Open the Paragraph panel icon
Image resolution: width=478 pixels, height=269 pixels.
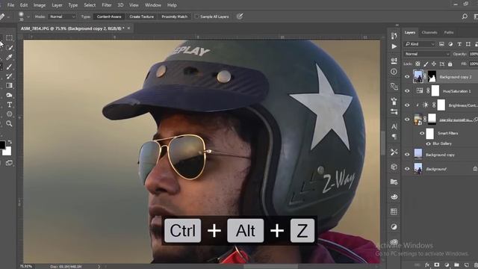(394, 137)
